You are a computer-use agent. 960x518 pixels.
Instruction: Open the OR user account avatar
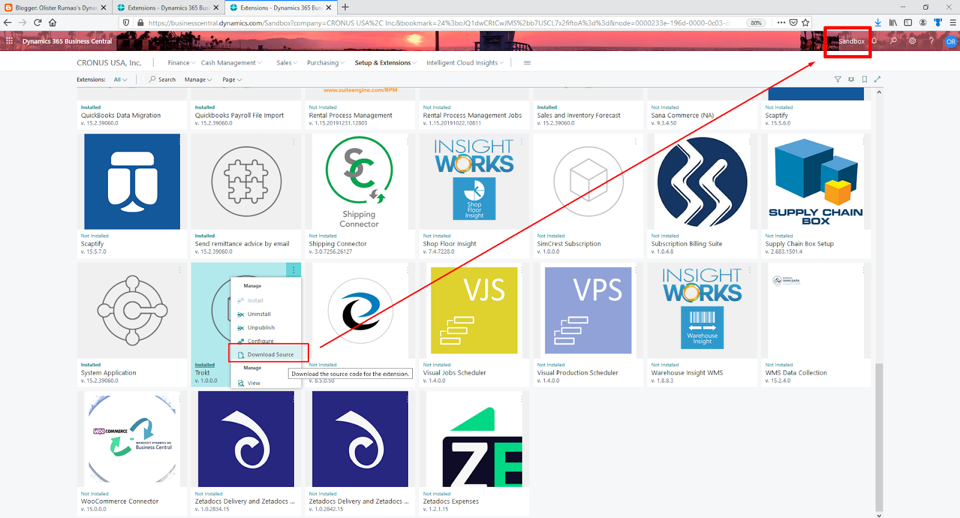(951, 41)
